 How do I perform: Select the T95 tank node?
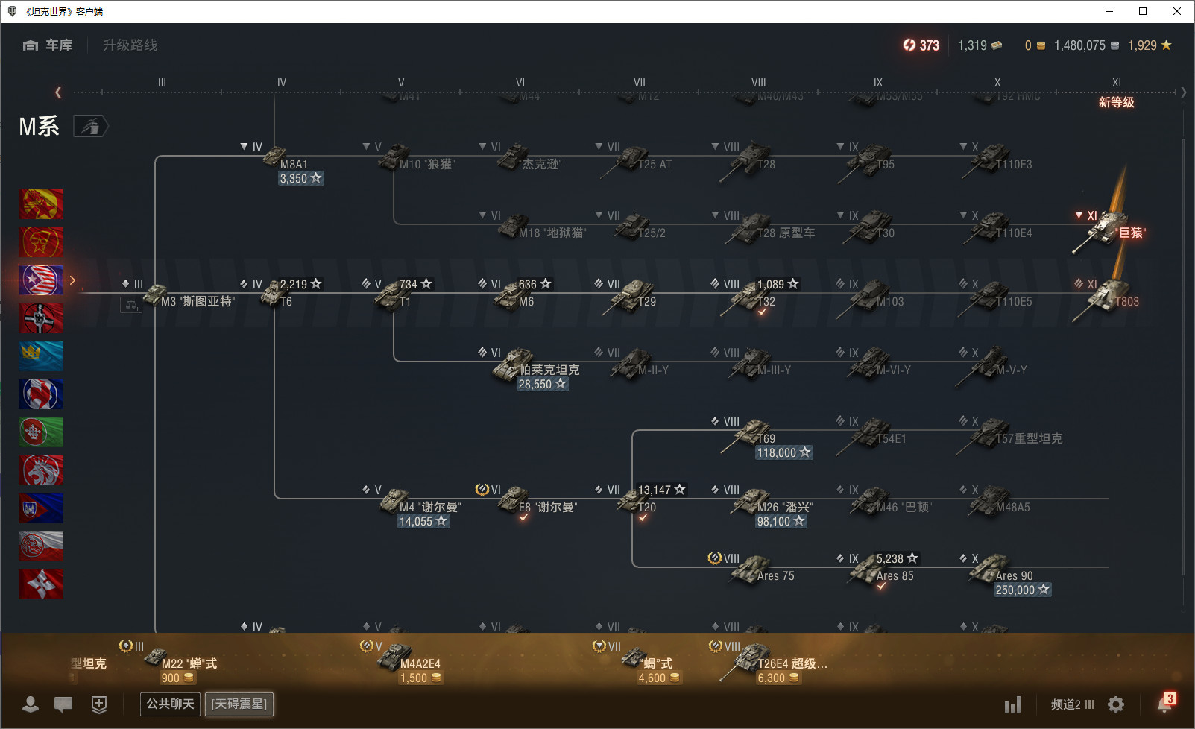click(x=866, y=161)
